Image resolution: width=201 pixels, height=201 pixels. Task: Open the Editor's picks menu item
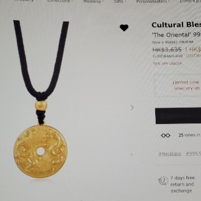tap(190, 1)
